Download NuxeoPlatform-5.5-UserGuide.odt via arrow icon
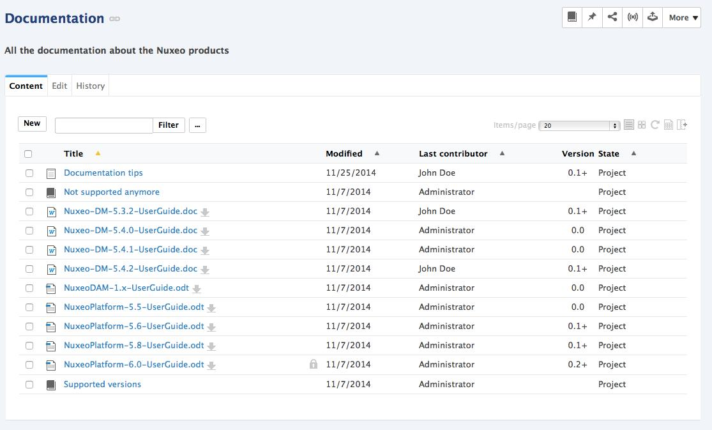712x430 pixels. click(211, 308)
